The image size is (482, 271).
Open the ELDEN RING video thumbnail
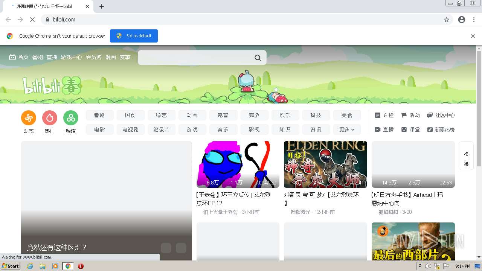325,164
